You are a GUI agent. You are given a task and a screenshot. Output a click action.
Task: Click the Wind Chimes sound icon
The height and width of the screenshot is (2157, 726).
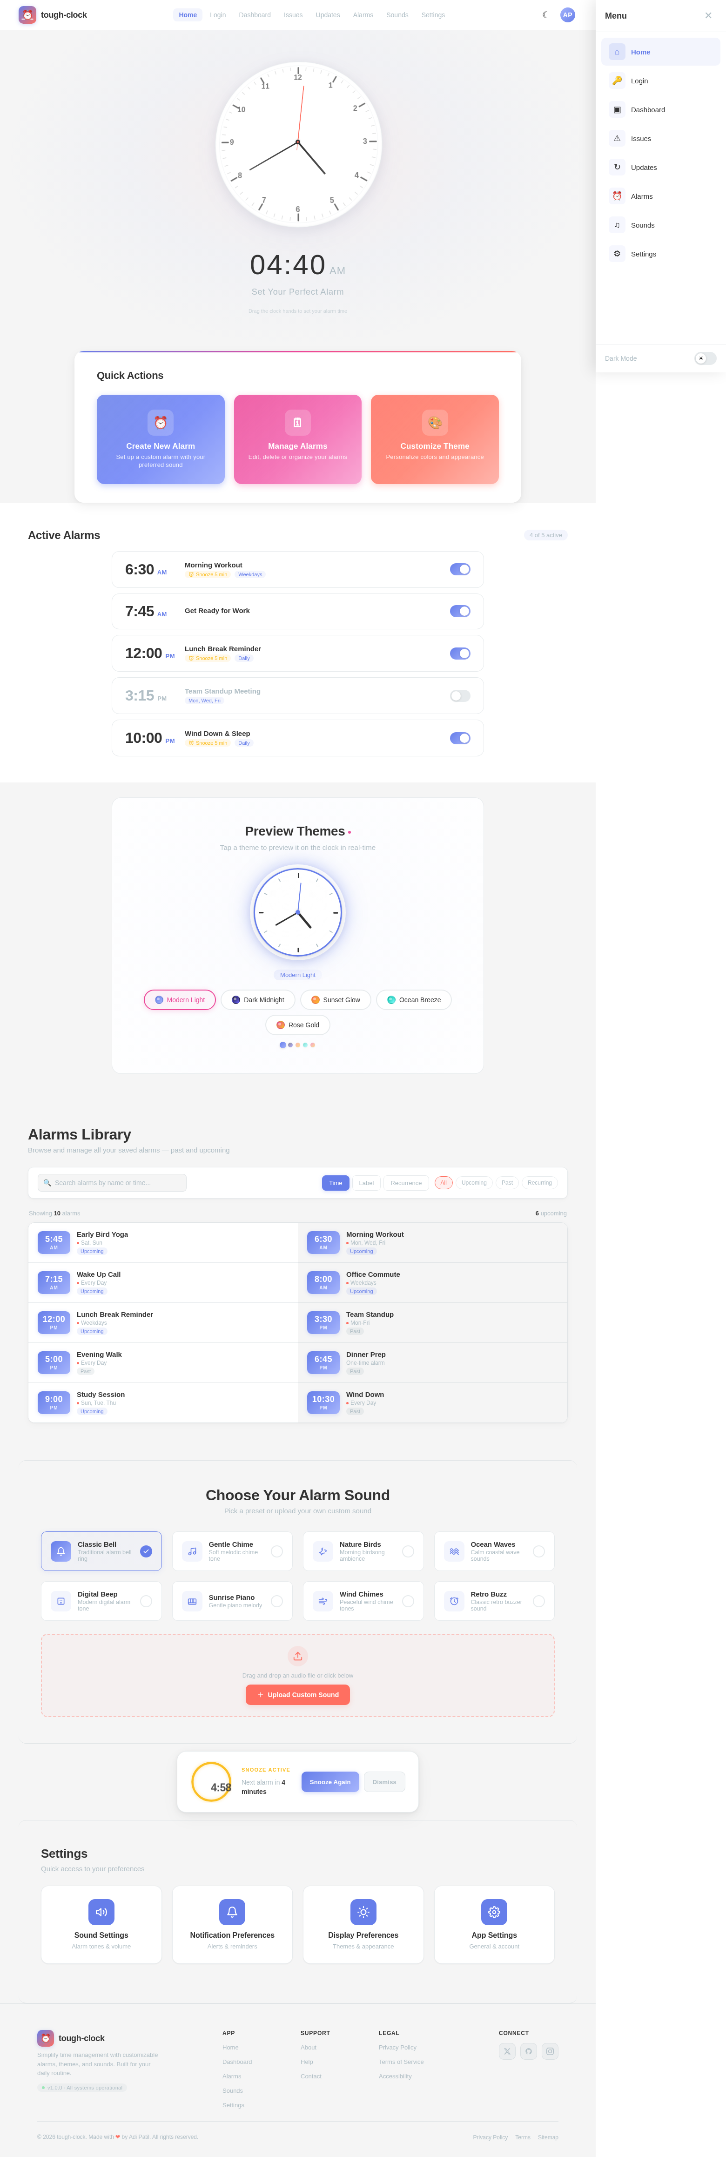[323, 1602]
